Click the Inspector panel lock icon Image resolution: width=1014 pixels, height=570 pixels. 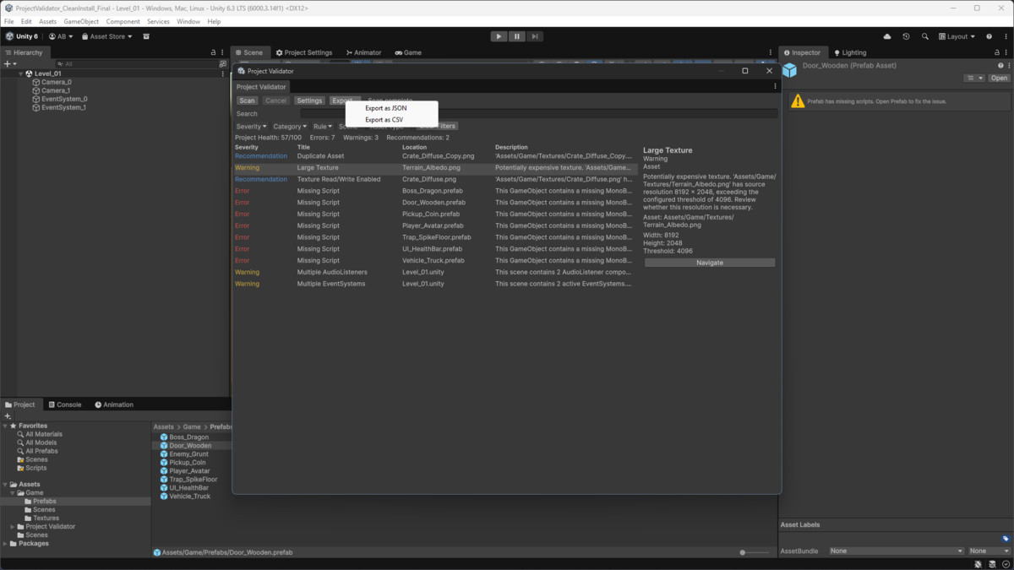click(x=997, y=52)
